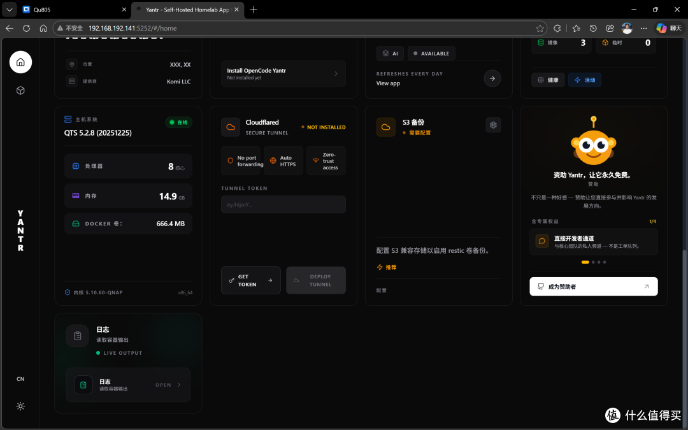Click the share icon in toolbar
This screenshot has width=688, height=430.
pyautogui.click(x=610, y=28)
